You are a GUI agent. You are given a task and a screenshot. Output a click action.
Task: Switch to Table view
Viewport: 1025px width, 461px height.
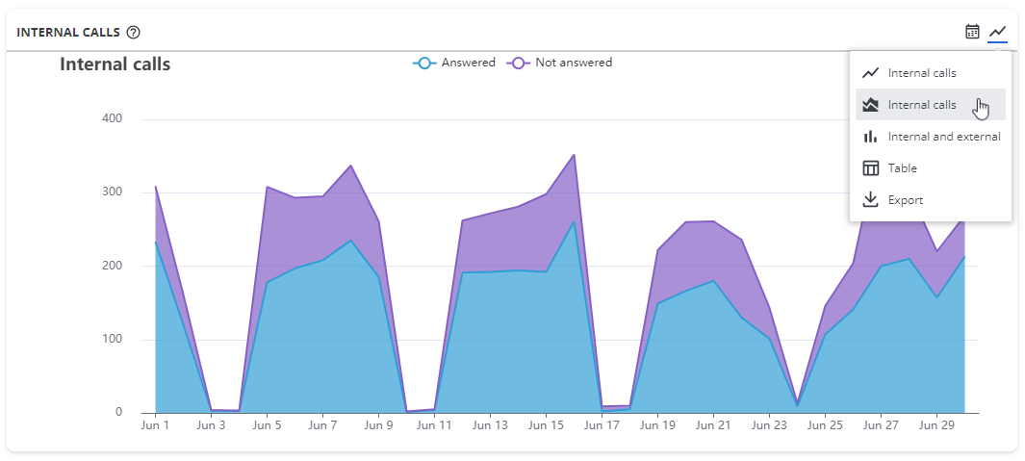click(902, 168)
